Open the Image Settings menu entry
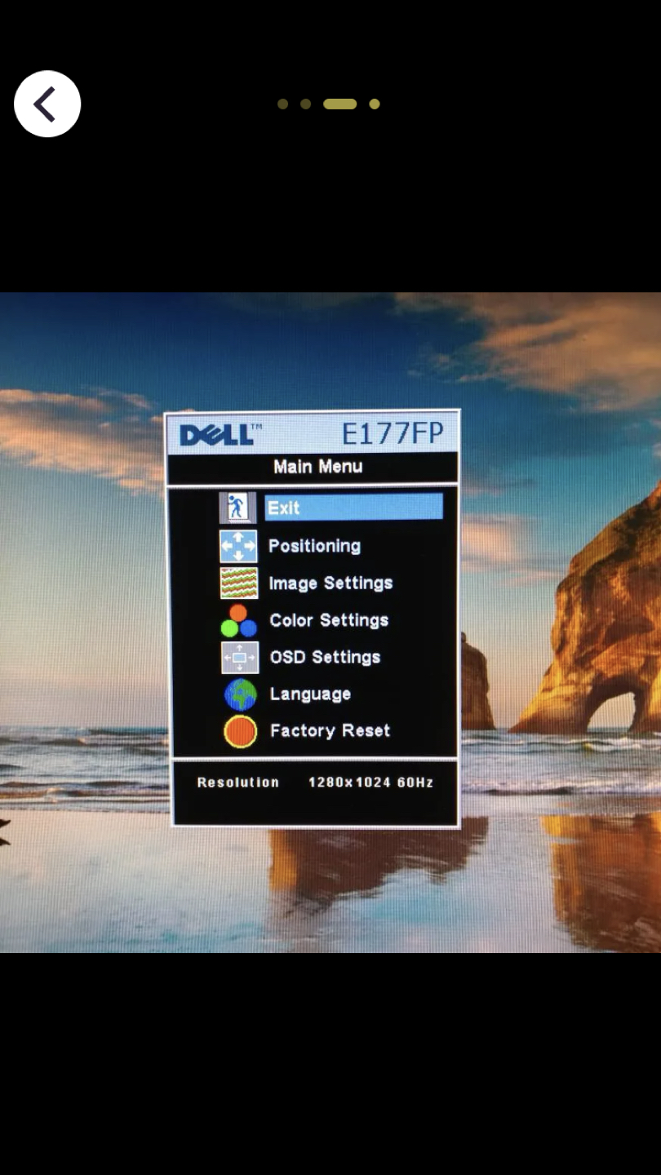This screenshot has height=1175, width=661. pos(330,583)
